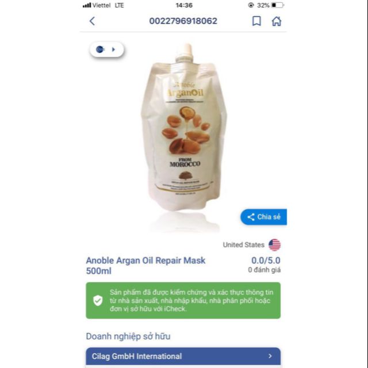This screenshot has height=368, width=368.
Task: Tap the battery indicator in status bar
Action: 277,5
